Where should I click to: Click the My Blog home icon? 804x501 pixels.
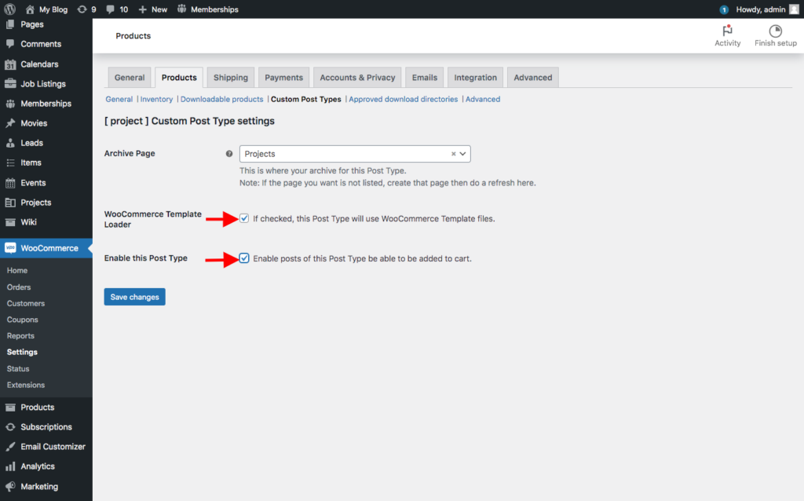(30, 9)
